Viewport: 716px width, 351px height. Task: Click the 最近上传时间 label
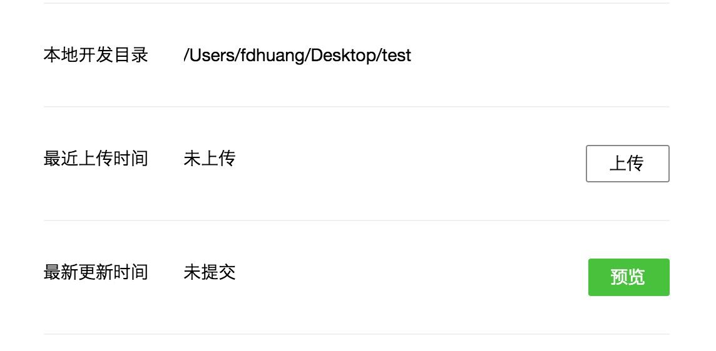coord(96,159)
